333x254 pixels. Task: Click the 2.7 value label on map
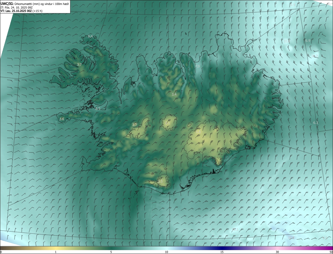pyautogui.click(x=135, y=125)
